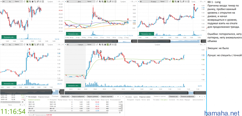Select horizontal line tool in SPY chart
The image size is (242, 116).
click(40, 2)
